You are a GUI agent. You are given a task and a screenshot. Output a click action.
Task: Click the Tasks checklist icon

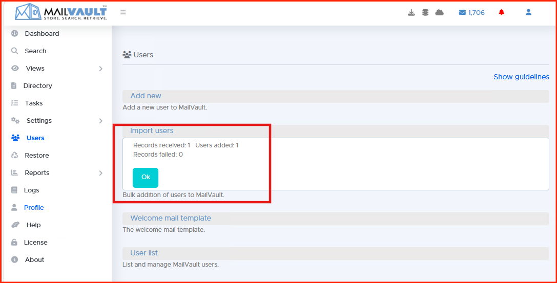pos(14,103)
